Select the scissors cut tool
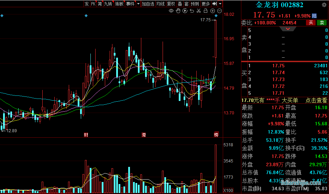 pos(199,11)
